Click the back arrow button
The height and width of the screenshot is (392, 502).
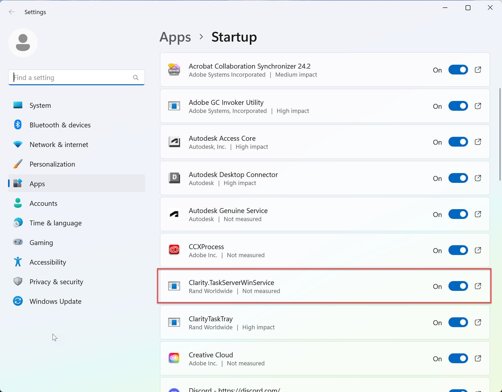coord(12,12)
